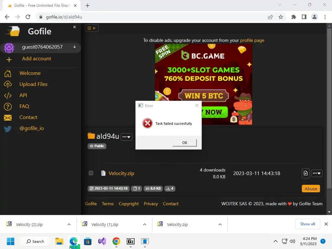Image resolution: width=332 pixels, height=249 pixels.
Task: Open the Velocity.zip file link
Action: tap(121, 173)
